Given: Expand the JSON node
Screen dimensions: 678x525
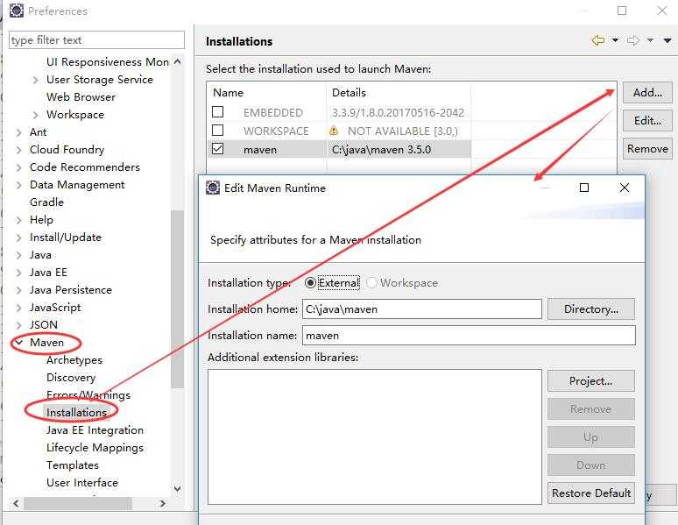Looking at the screenshot, I should click(x=18, y=325).
